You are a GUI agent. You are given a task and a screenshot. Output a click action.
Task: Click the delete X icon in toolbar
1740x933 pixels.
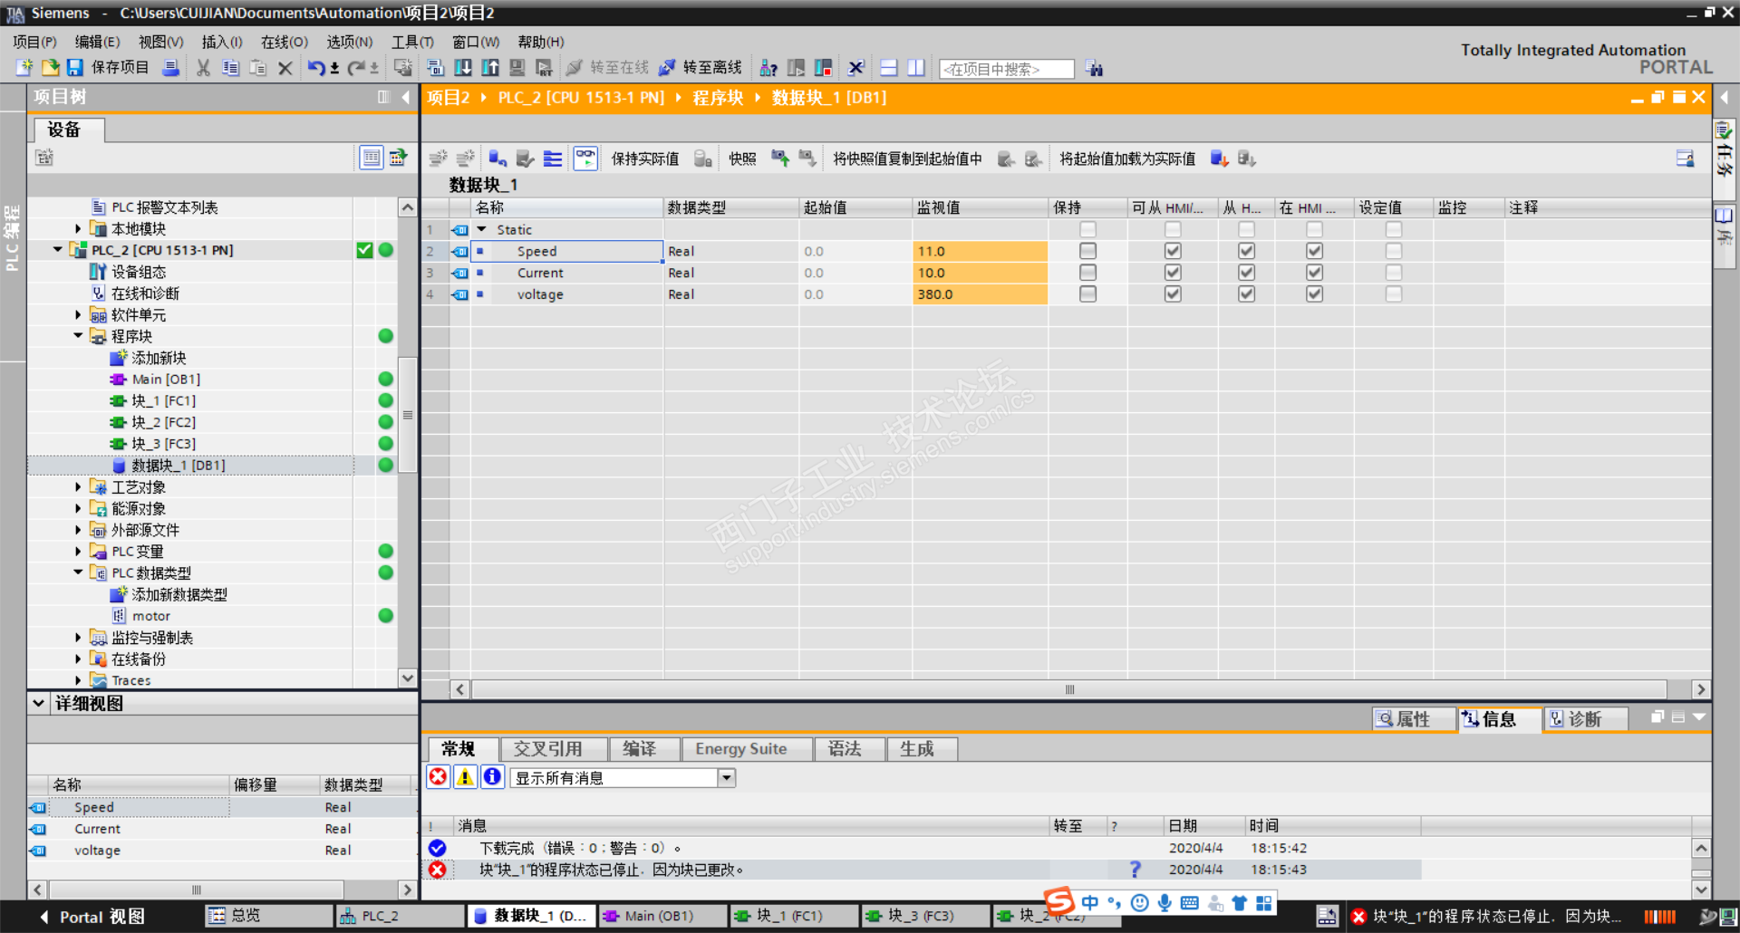pos(285,68)
